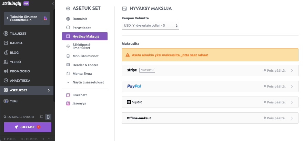303x141 pixels.
Task: Expand Square row chevron
Action: tap(292, 102)
